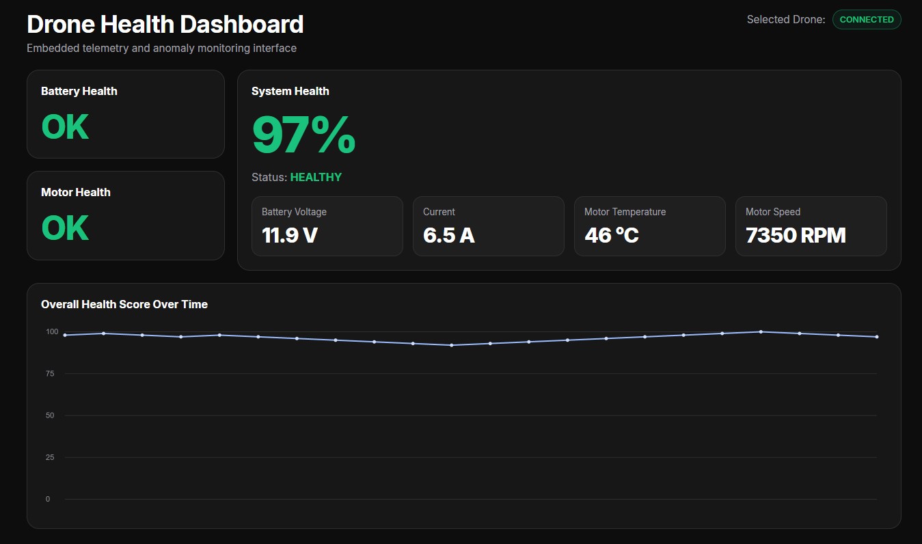Click the first data point on the chart
Screen dimensions: 922x544
pyautogui.click(x=65, y=335)
